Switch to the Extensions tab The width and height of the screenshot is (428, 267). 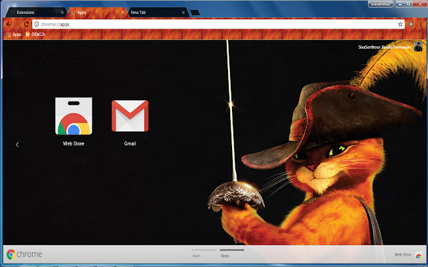click(x=35, y=13)
